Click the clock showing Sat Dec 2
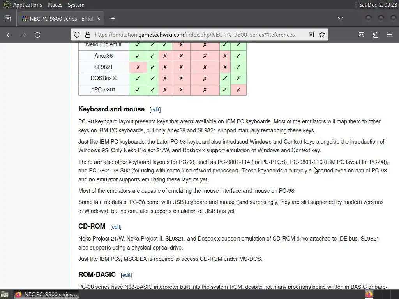Screen dimensions: 399x299 [x=378, y=5]
